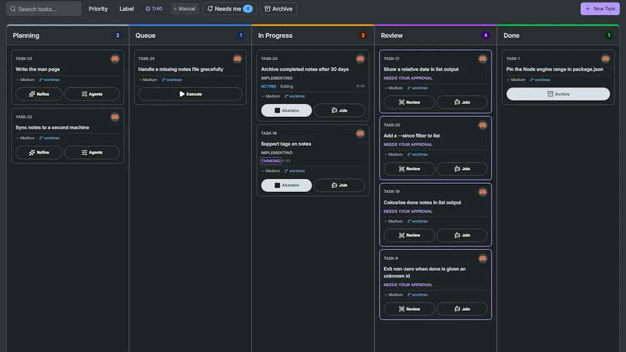
Task: Create a New Task
Action: pyautogui.click(x=600, y=9)
